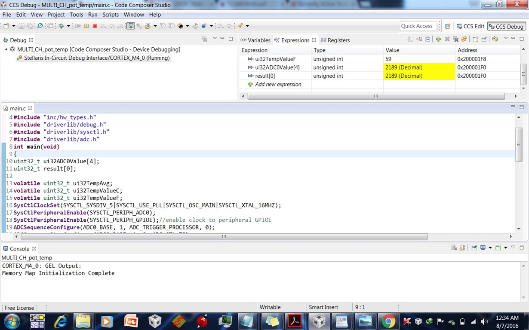Open the File menu
The width and height of the screenshot is (529, 330).
[x=7, y=15]
